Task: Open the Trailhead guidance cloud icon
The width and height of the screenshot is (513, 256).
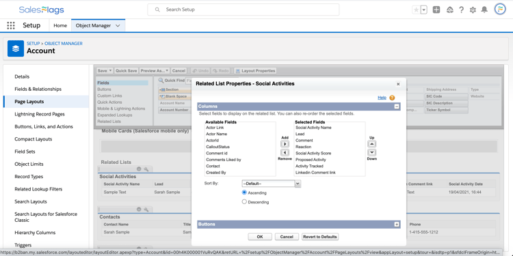Action: click(x=450, y=10)
